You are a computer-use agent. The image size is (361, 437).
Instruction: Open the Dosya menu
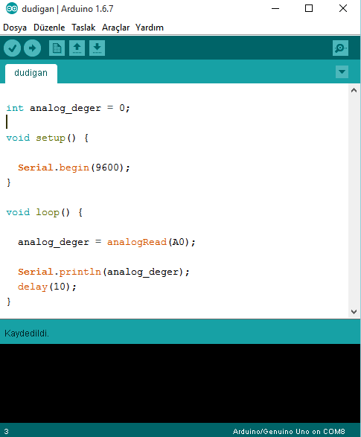15,28
